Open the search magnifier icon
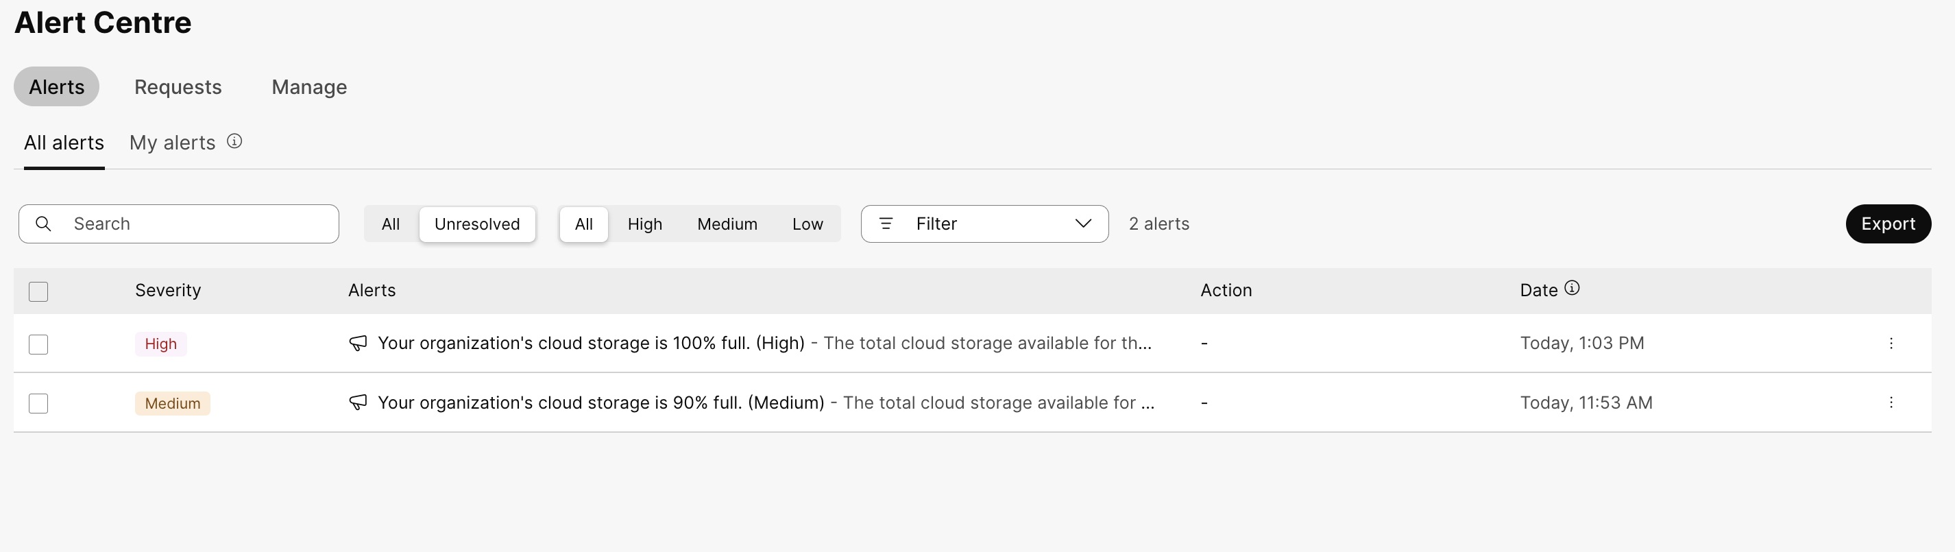Viewport: 1955px width, 552px height. [43, 224]
